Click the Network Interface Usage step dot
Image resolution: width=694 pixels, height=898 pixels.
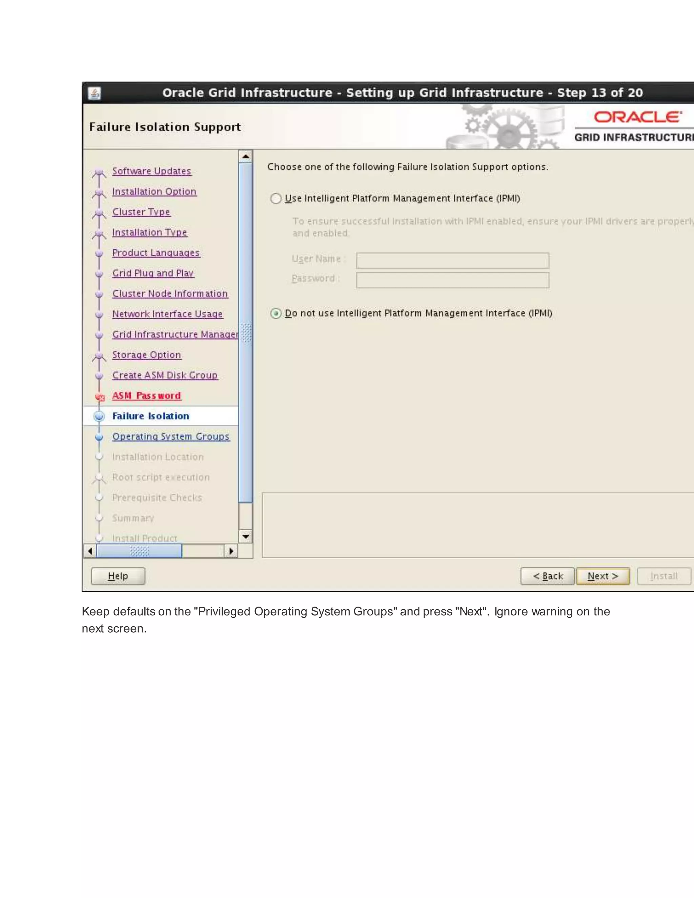pos(99,315)
